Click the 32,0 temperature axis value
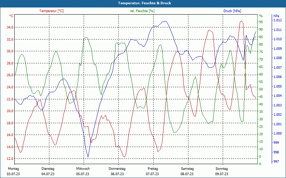 (x=10, y=39)
